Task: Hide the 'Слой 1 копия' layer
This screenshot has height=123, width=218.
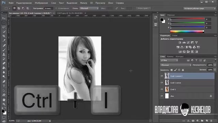Action: [x=162, y=83]
